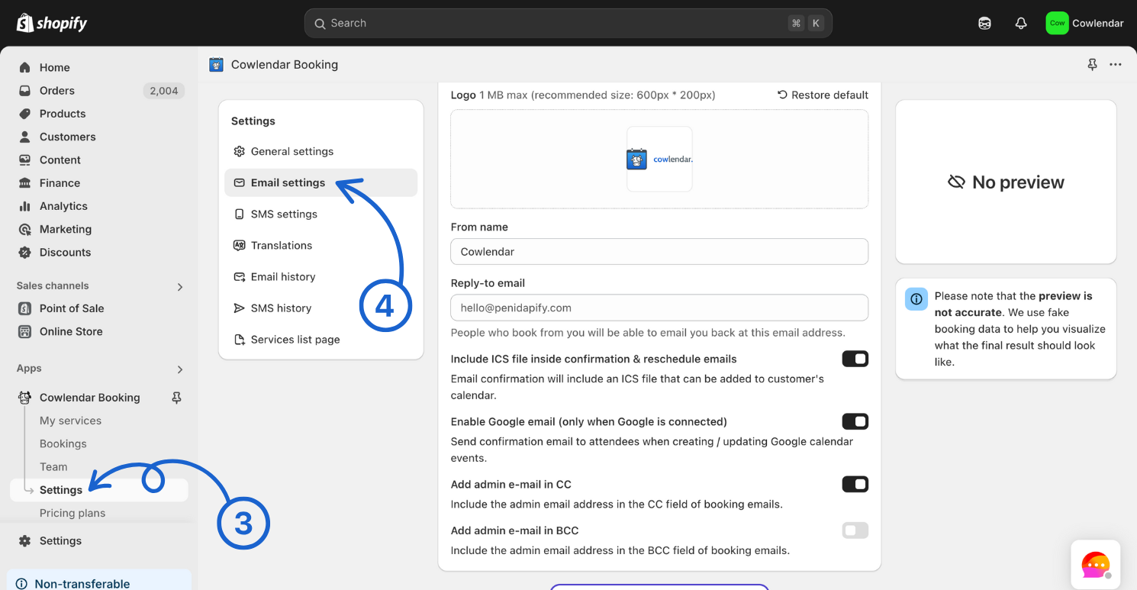Click the Cowlendar logo upload thumbnail
This screenshot has height=590, width=1137.
(x=659, y=159)
